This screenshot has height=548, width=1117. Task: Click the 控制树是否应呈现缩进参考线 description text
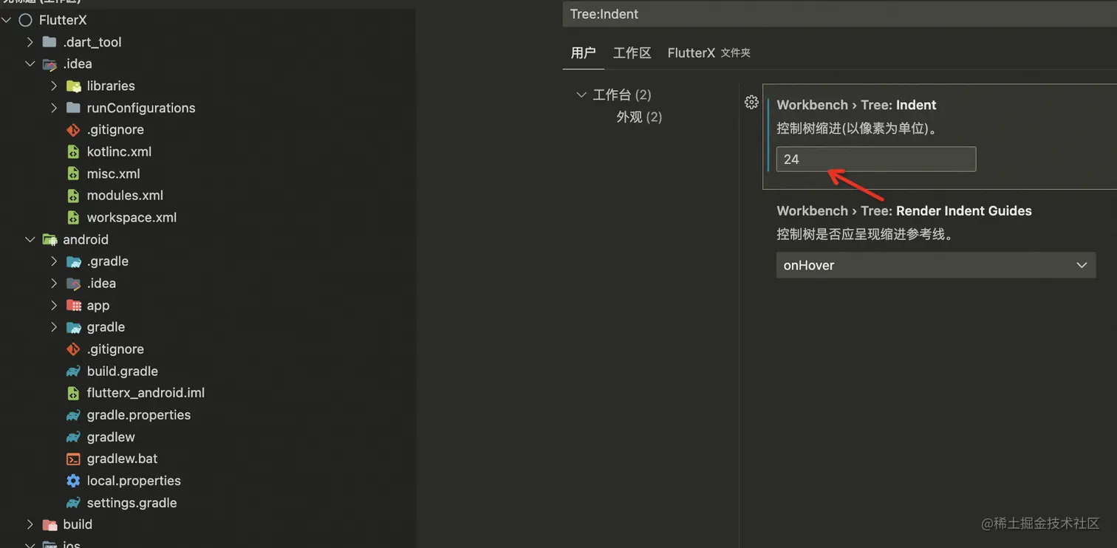tap(865, 235)
